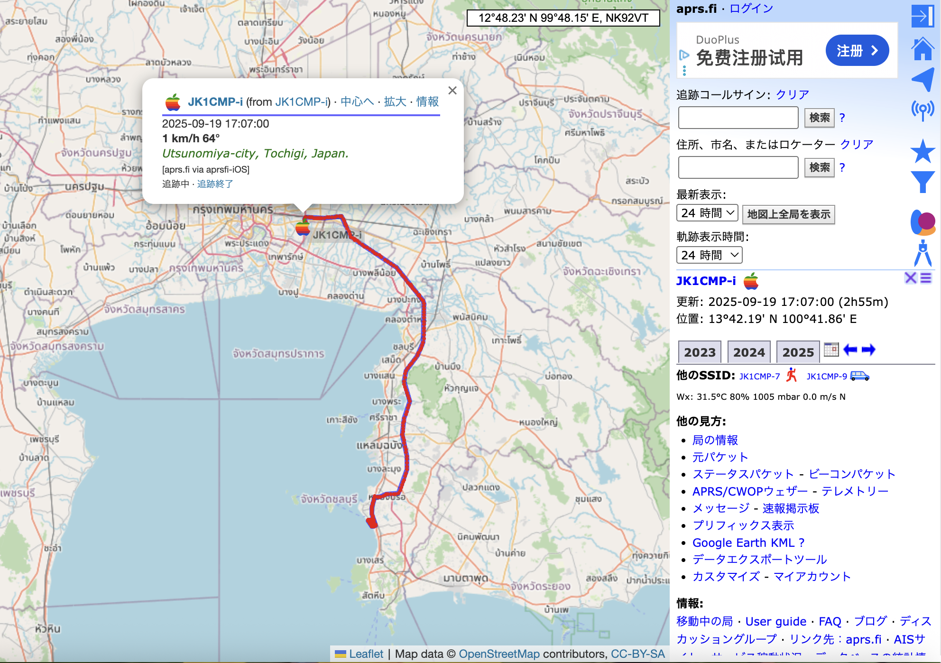Viewport: 941px width, 663px height.
Task: Switch to the 2024 year tab
Action: (748, 352)
